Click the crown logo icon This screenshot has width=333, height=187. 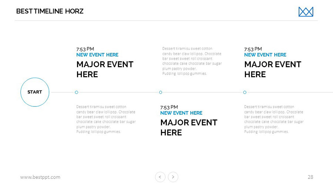306,12
